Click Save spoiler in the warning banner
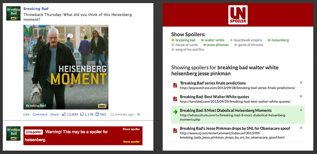The height and width of the screenshot is (154, 317). 131,142
